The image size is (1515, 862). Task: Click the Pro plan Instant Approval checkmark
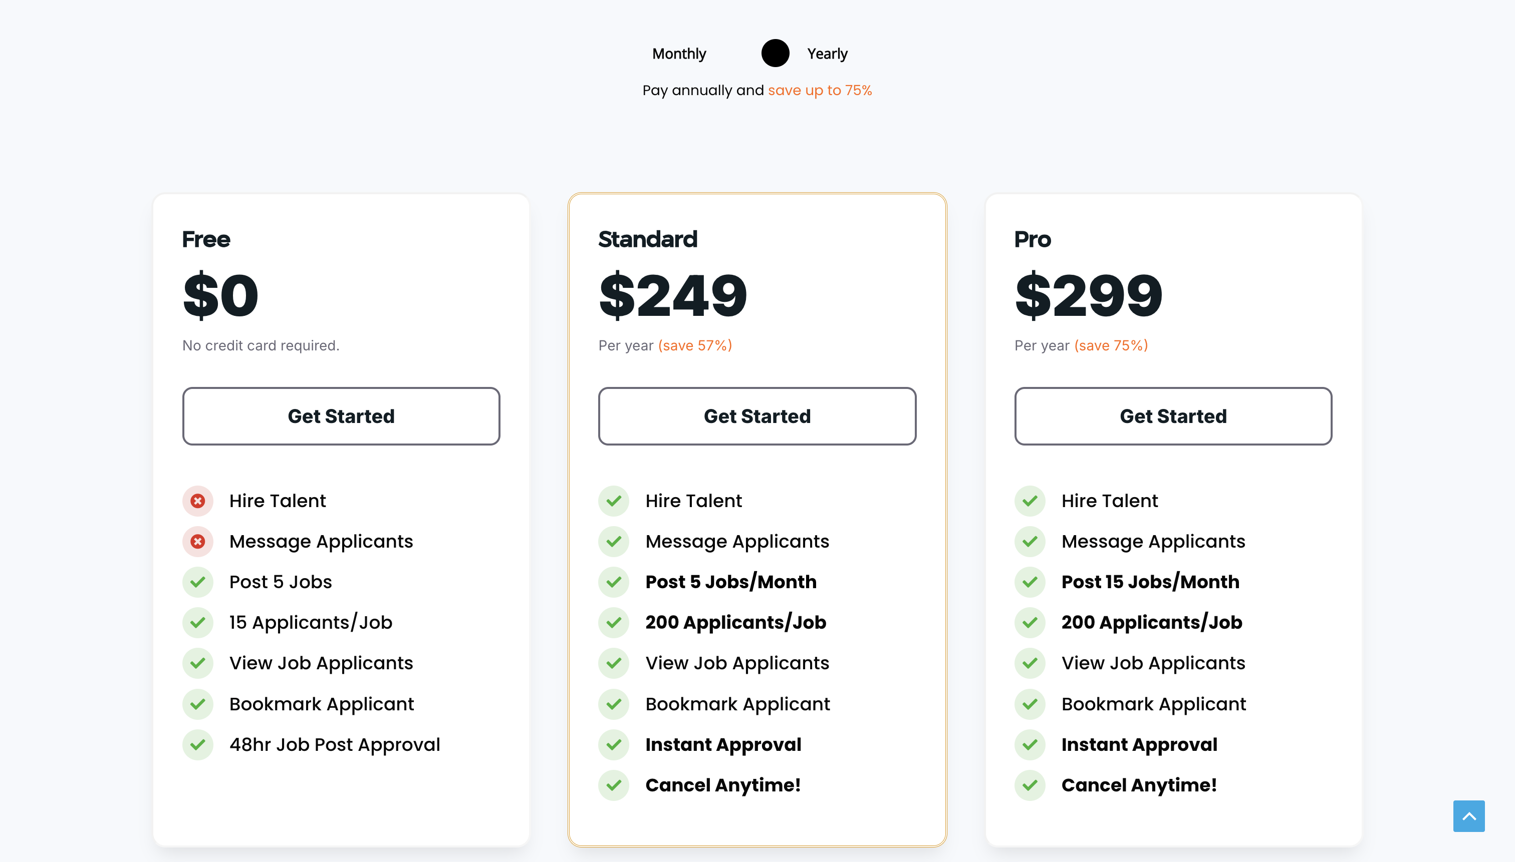[x=1030, y=744]
